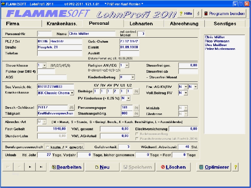Screen dimensions: 251x188
Task: Jump to last personnel record
Action: tap(41, 167)
